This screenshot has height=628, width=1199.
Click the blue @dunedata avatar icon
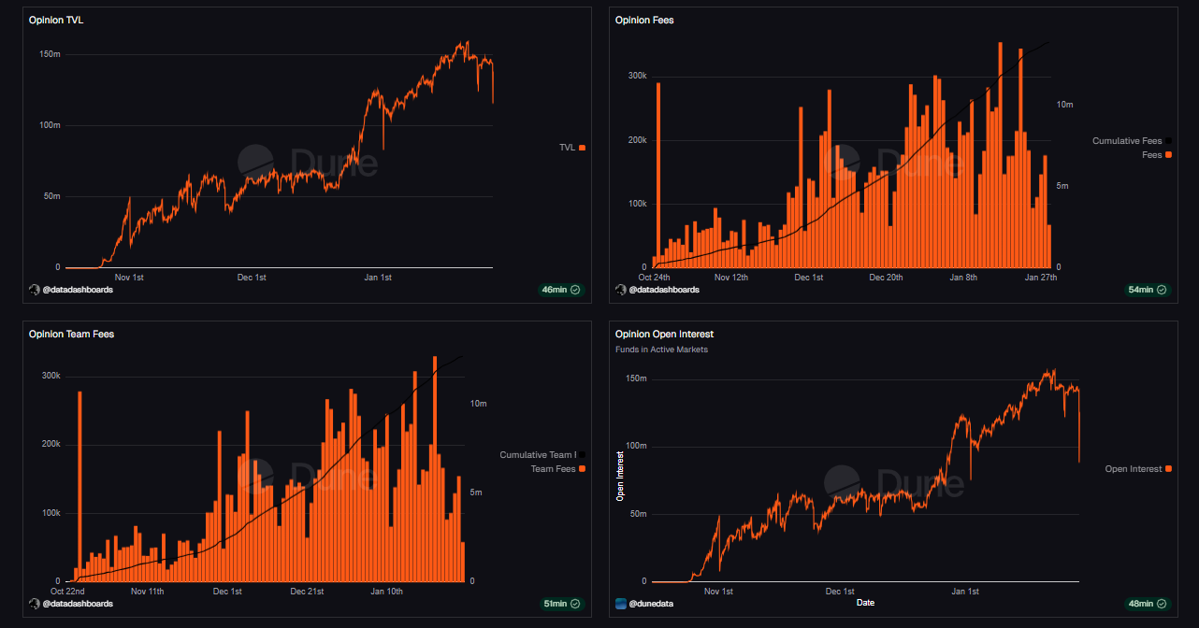[620, 604]
